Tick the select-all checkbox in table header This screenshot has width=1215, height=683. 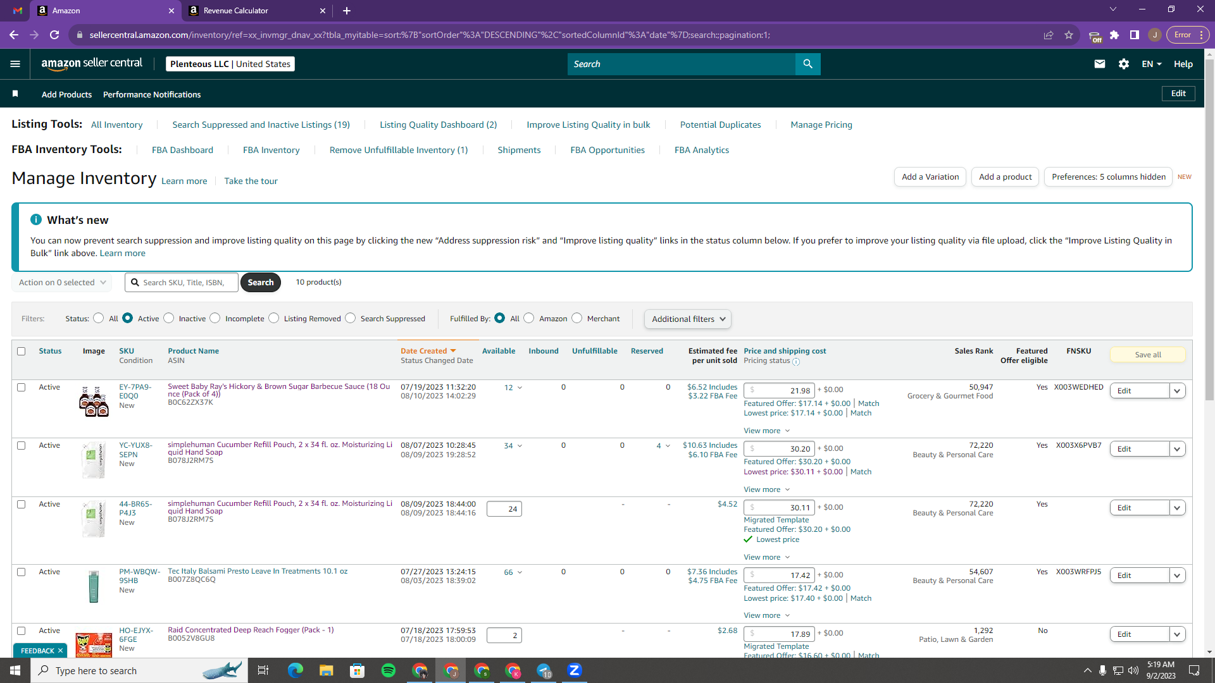[22, 352]
